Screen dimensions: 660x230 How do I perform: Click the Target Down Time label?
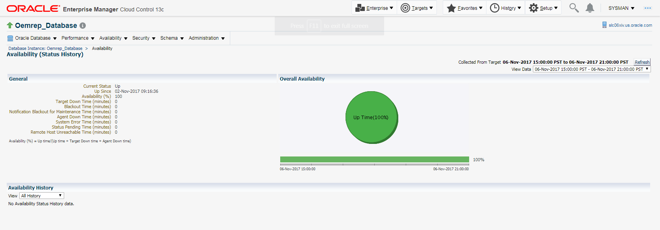83,101
